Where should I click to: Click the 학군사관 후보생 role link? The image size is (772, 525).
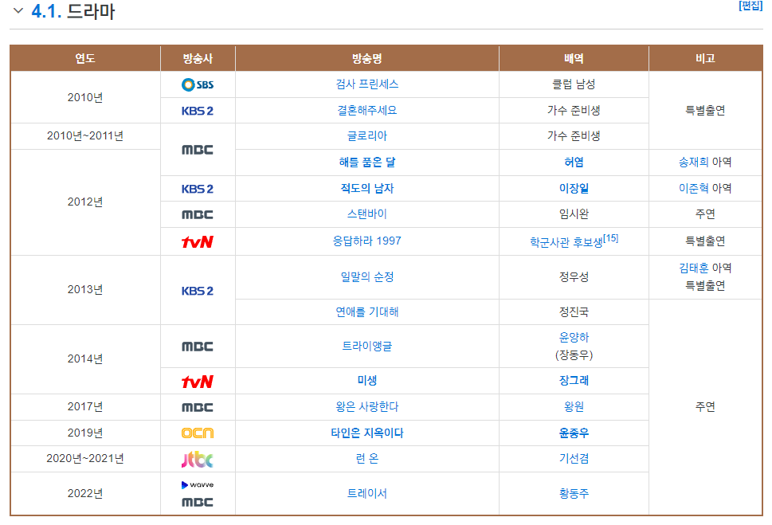click(566, 242)
